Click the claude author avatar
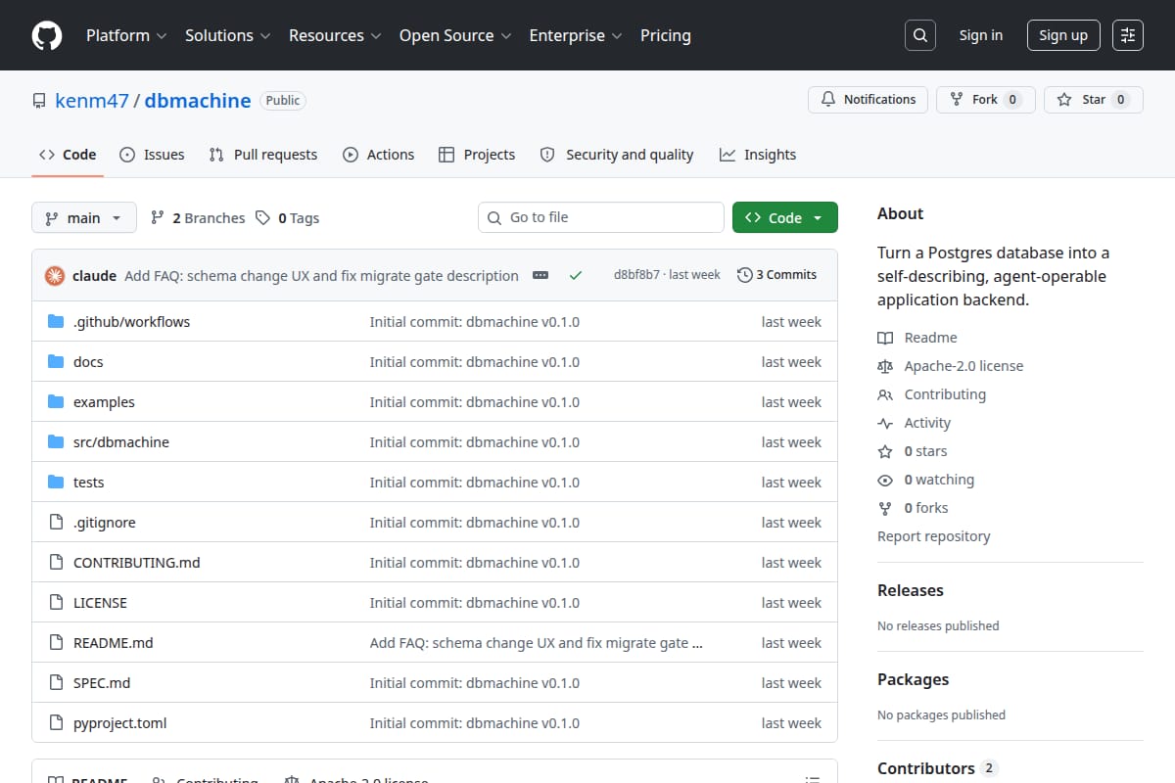The image size is (1175, 783). (x=55, y=276)
